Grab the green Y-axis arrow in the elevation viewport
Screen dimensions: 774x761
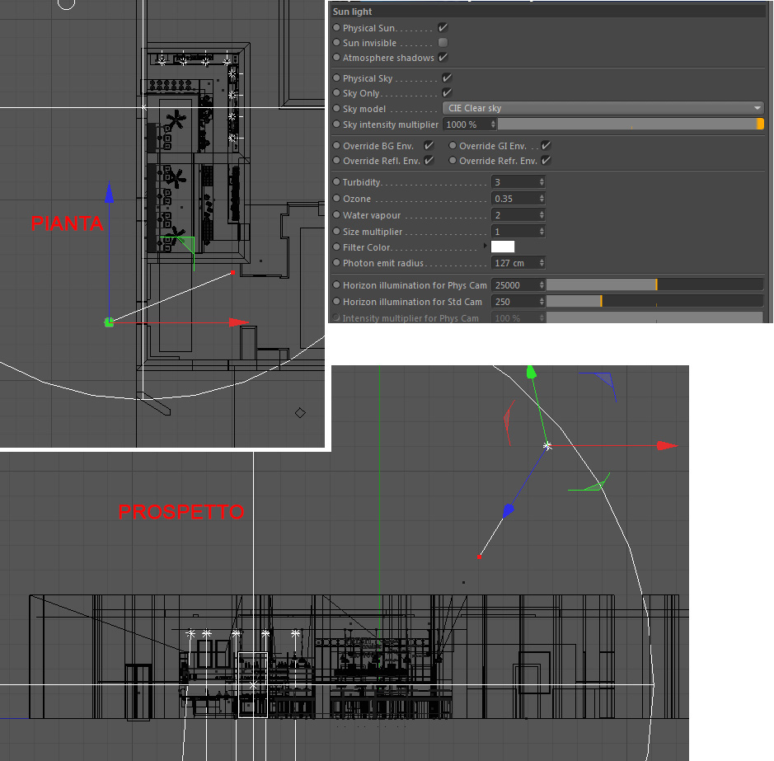pyautogui.click(x=531, y=373)
